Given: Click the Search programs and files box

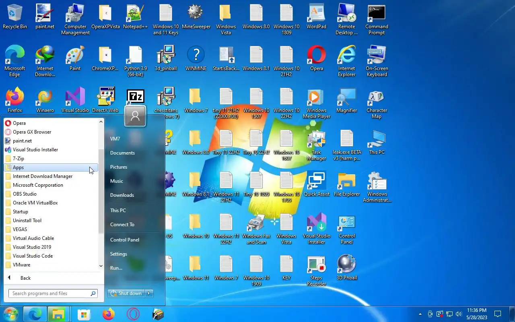Looking at the screenshot, I should pyautogui.click(x=53, y=293).
